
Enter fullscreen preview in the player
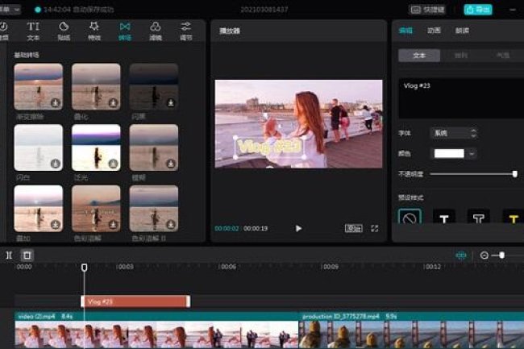(x=375, y=228)
